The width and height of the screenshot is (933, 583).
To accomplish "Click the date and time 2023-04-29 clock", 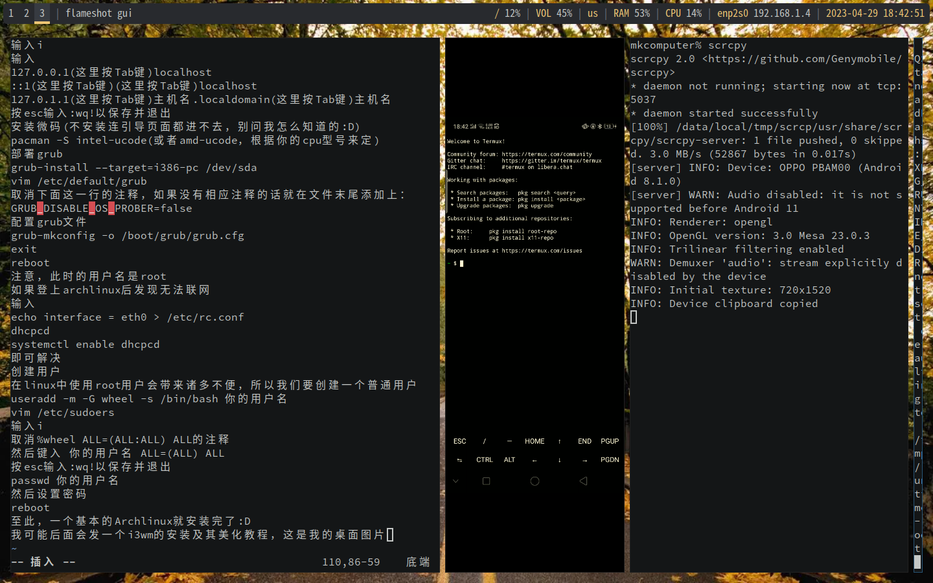I will click(x=875, y=13).
